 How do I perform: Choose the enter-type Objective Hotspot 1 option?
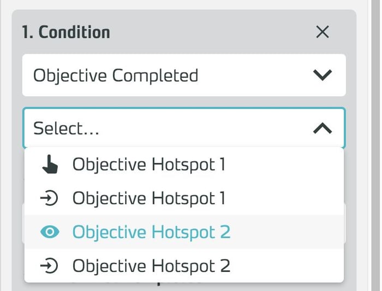coord(148,198)
